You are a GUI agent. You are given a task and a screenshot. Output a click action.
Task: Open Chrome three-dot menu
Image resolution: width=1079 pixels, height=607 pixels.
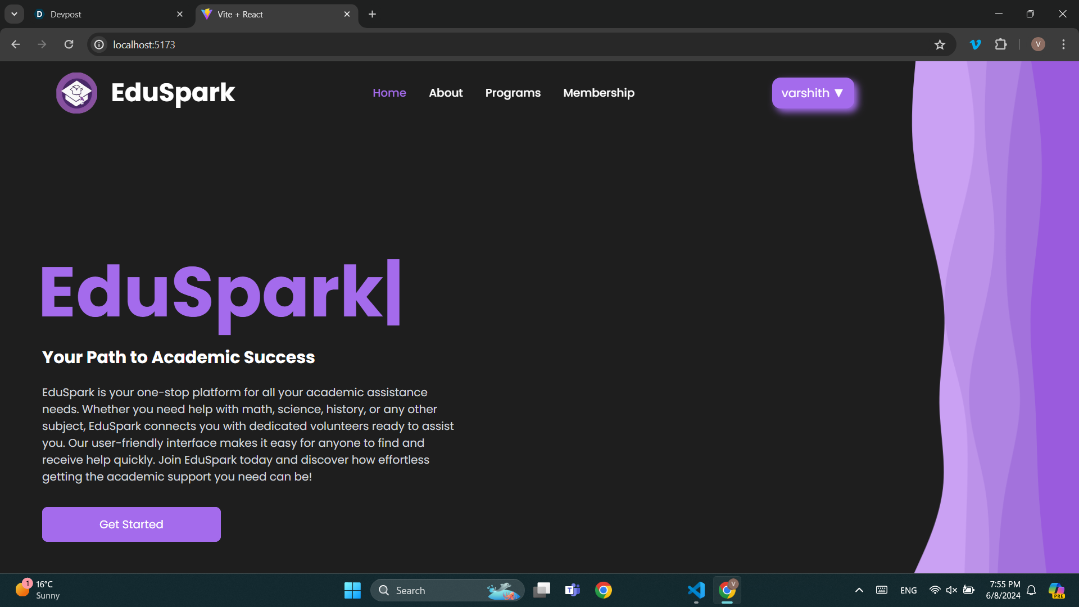(1063, 44)
